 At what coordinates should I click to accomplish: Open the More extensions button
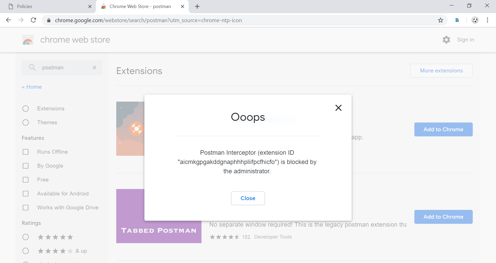441,71
